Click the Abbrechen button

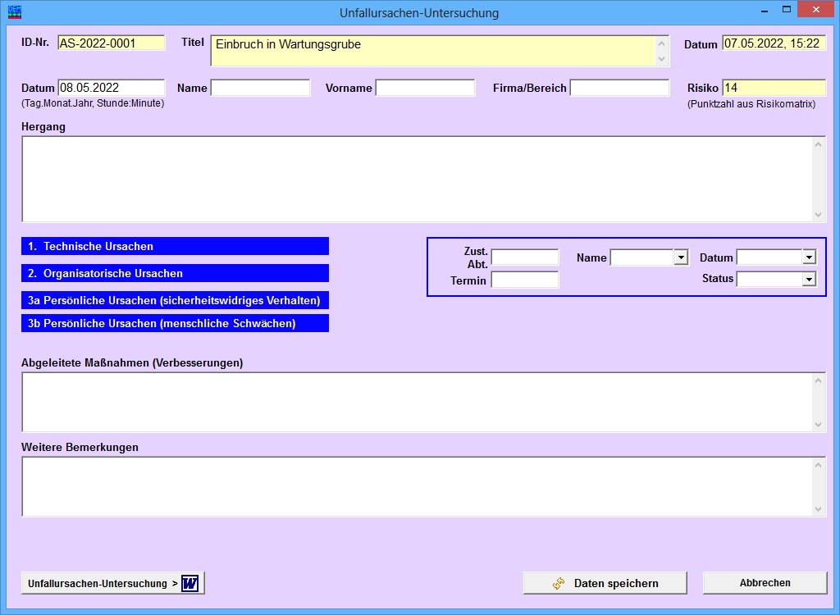(x=765, y=583)
